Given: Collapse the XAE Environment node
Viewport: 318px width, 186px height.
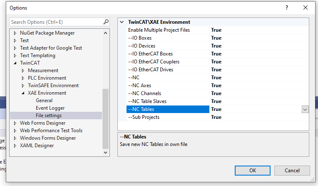Looking at the screenshot, I should point(23,93).
